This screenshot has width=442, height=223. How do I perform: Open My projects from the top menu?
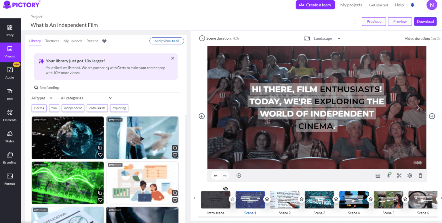(x=351, y=5)
